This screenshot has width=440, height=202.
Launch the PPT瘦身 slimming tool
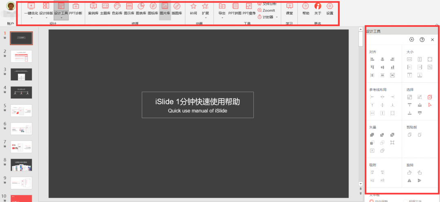pyautogui.click(x=249, y=9)
